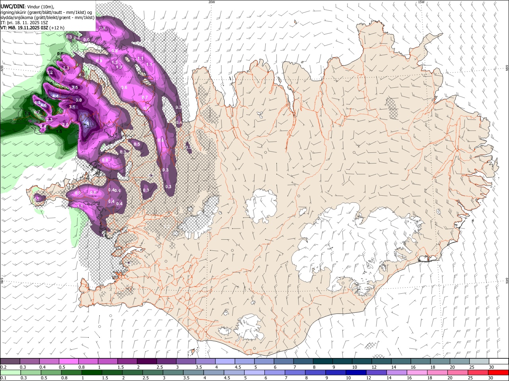Click the 20W longitude label
The image size is (509, 381).
212,2
